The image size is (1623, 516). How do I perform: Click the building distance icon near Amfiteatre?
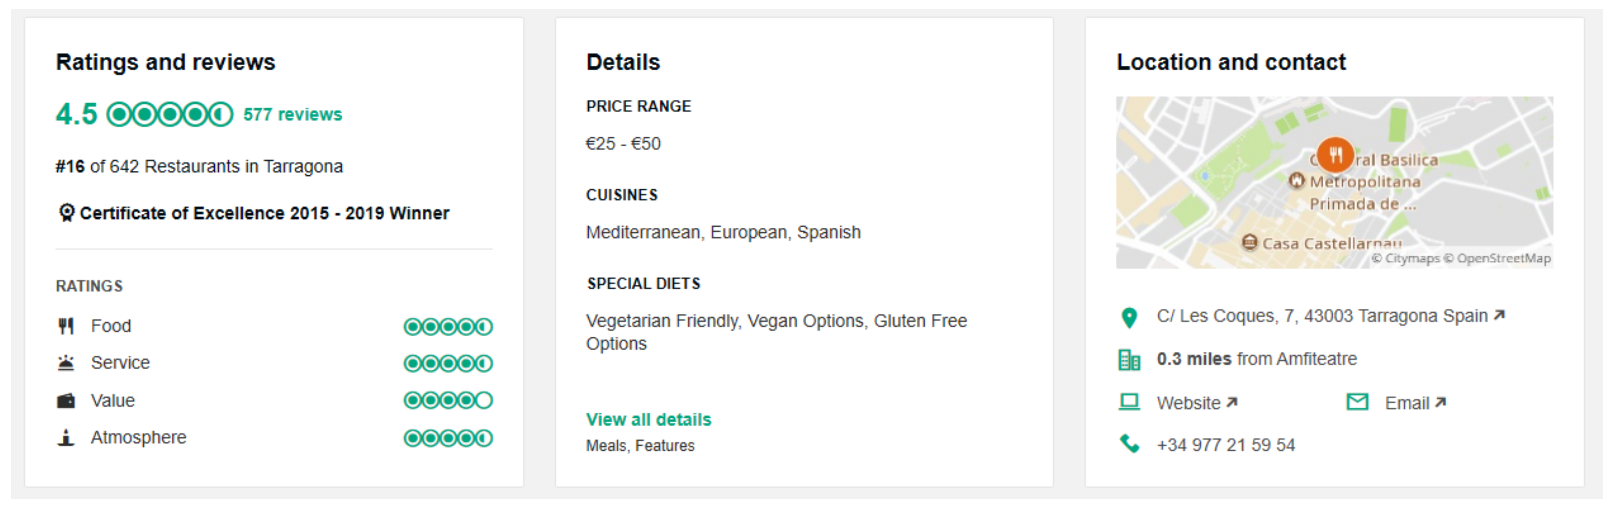[1129, 360]
